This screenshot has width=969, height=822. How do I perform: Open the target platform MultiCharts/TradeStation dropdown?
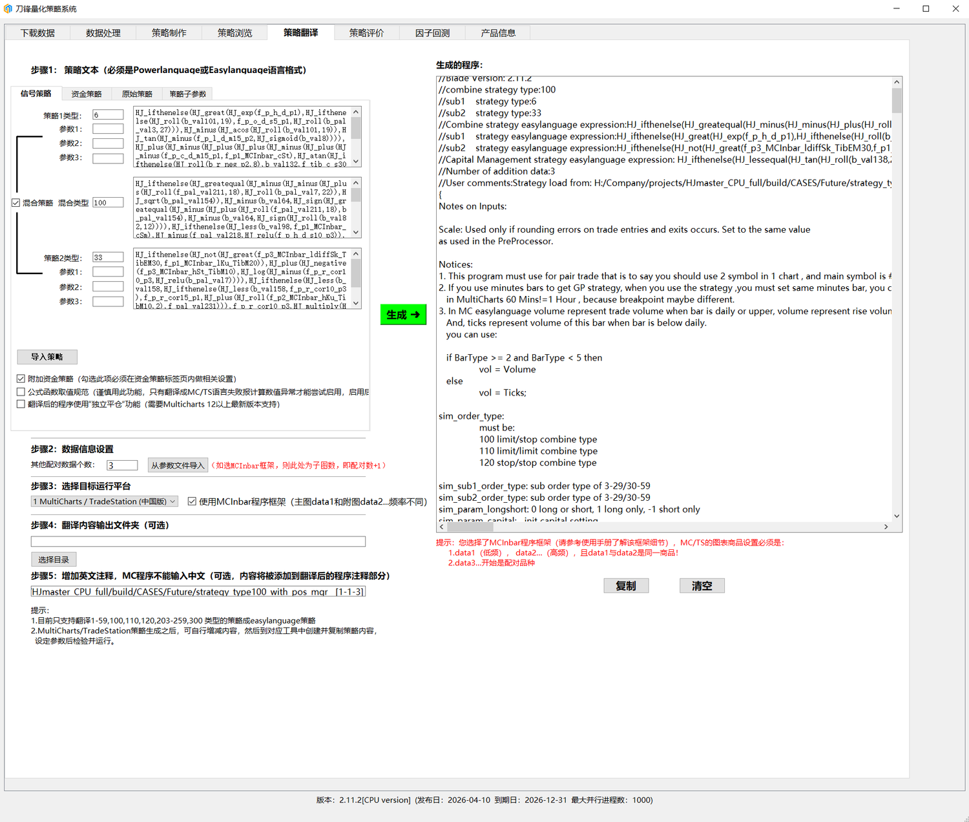click(x=105, y=501)
